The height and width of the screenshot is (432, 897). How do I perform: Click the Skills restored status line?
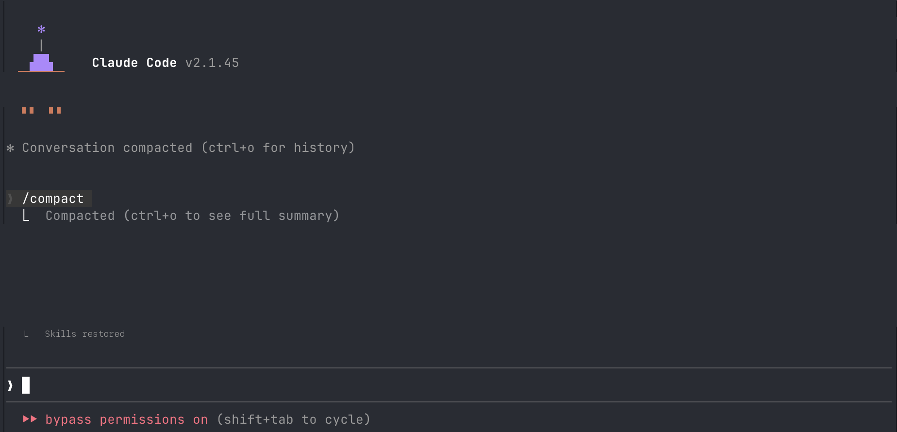[85, 334]
